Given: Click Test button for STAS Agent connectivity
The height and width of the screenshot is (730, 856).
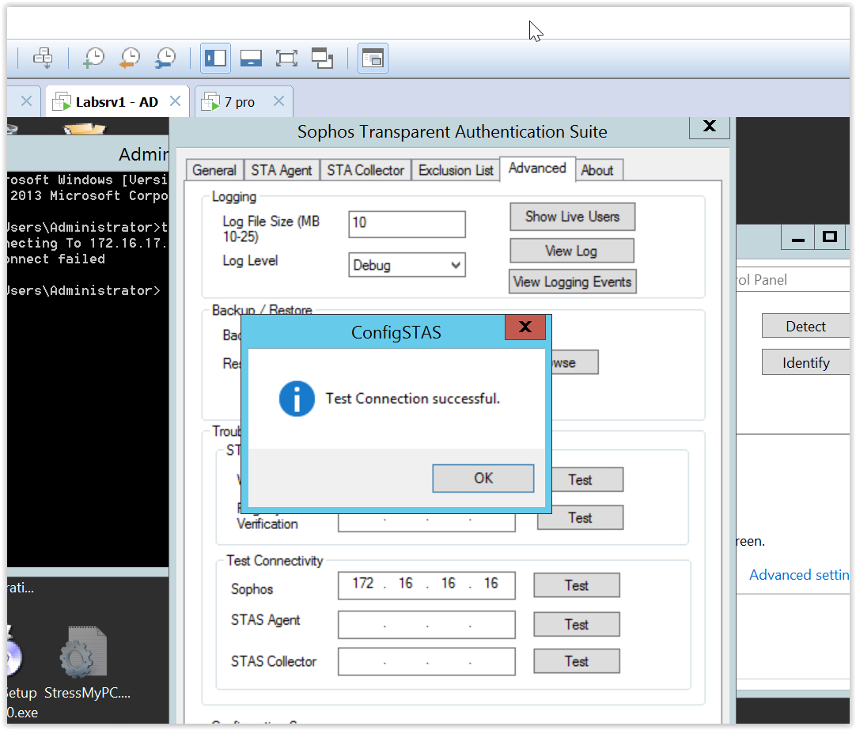Looking at the screenshot, I should (x=577, y=624).
